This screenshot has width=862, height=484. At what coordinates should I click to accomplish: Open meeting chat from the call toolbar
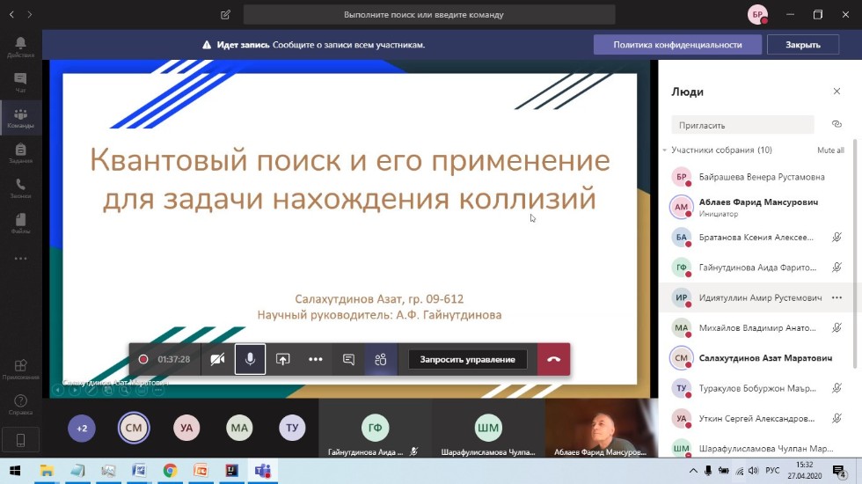348,359
